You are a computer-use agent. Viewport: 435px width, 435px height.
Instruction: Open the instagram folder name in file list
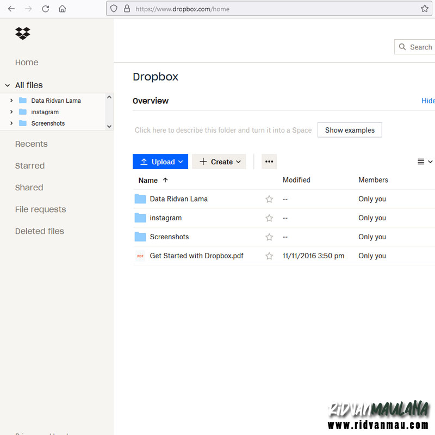click(x=166, y=218)
